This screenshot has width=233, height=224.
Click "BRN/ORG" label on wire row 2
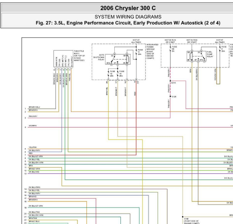coord(33,110)
